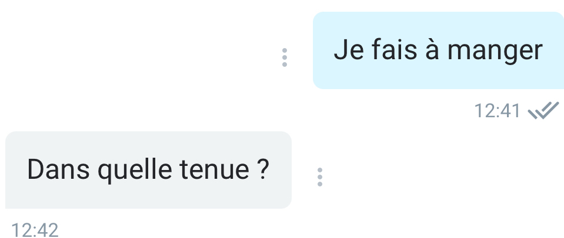This screenshot has width=564, height=238.
Task: Select the 12:42 received timestamp
Action: tap(35, 230)
